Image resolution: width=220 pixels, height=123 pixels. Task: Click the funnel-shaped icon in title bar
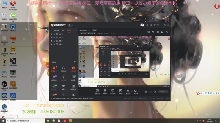pos(155,25)
